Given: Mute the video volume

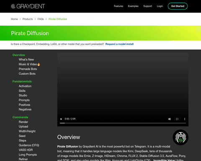Looking at the screenshot, I should coord(170,119).
